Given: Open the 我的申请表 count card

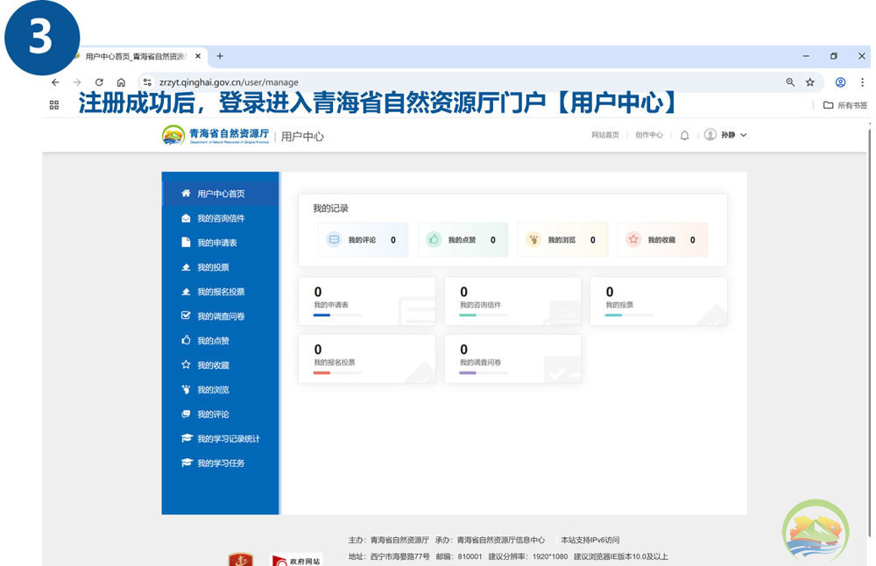Looking at the screenshot, I should click(x=367, y=301).
